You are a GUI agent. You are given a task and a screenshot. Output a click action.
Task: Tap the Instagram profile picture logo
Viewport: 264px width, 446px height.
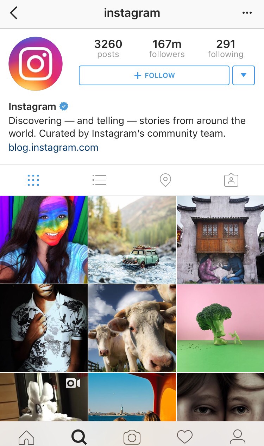coord(36,64)
